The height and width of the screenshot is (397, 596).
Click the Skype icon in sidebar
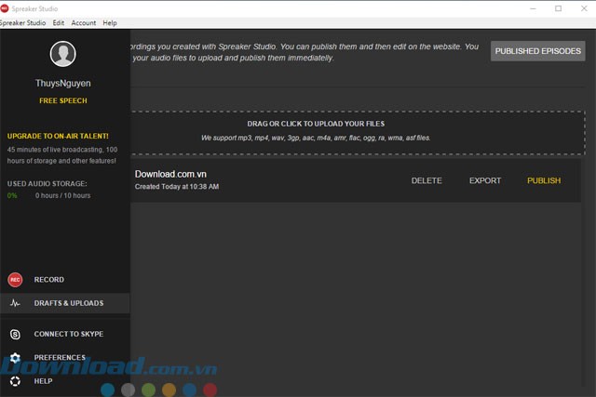[x=15, y=334]
